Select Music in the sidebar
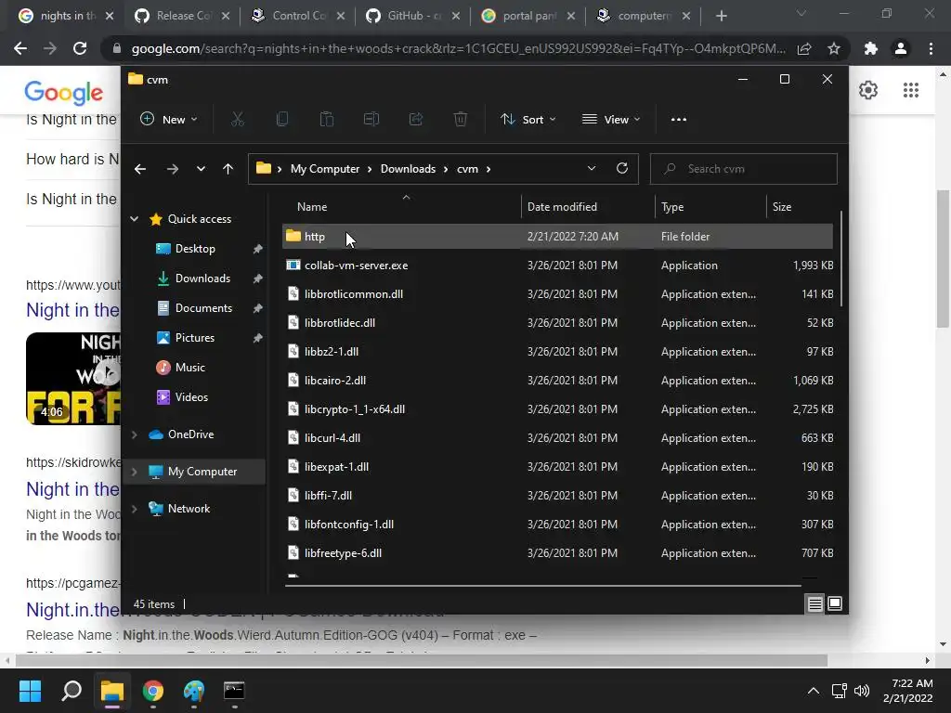 click(189, 368)
